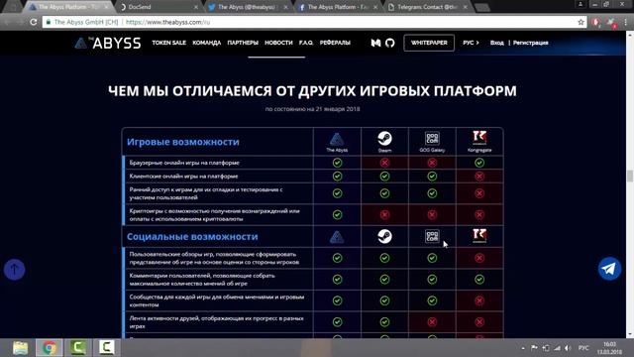Screen dimensions: 634x357
Task: Click the green check for Комментарии пользователей under Kongregate
Action: pos(479,280)
